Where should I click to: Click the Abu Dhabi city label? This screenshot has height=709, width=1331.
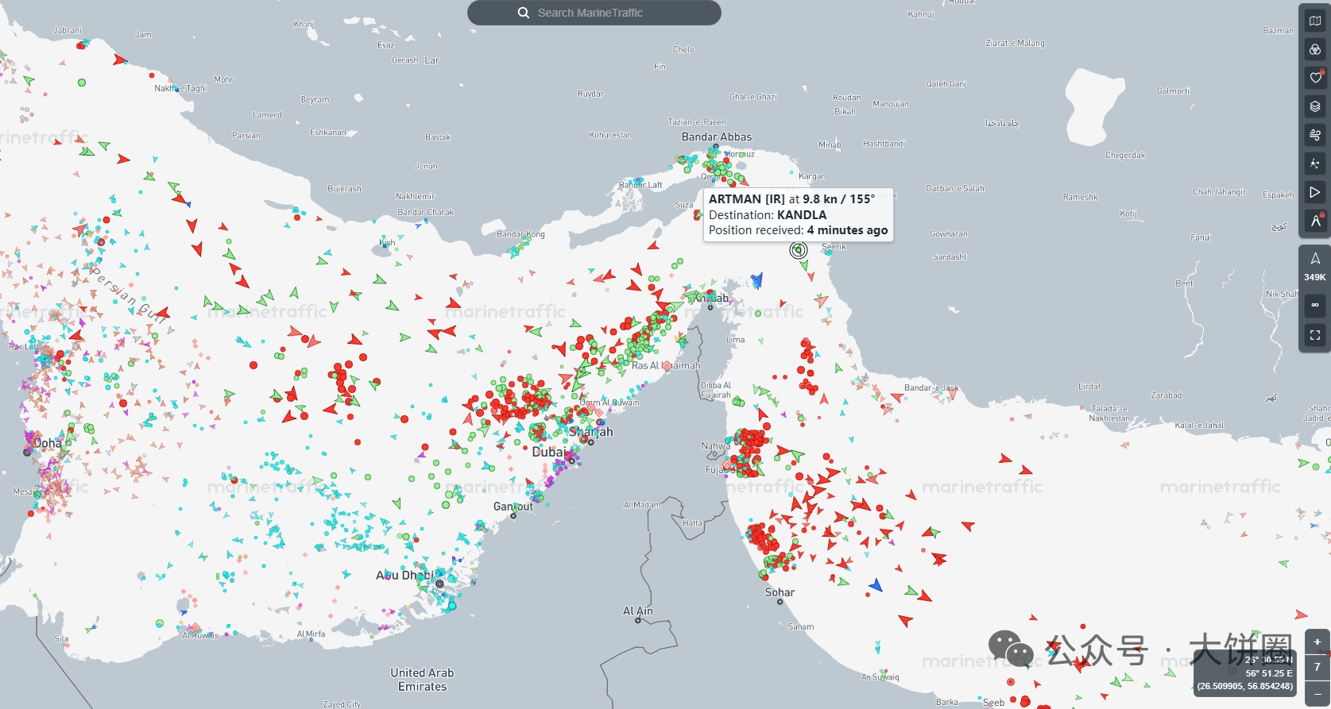pos(404,575)
